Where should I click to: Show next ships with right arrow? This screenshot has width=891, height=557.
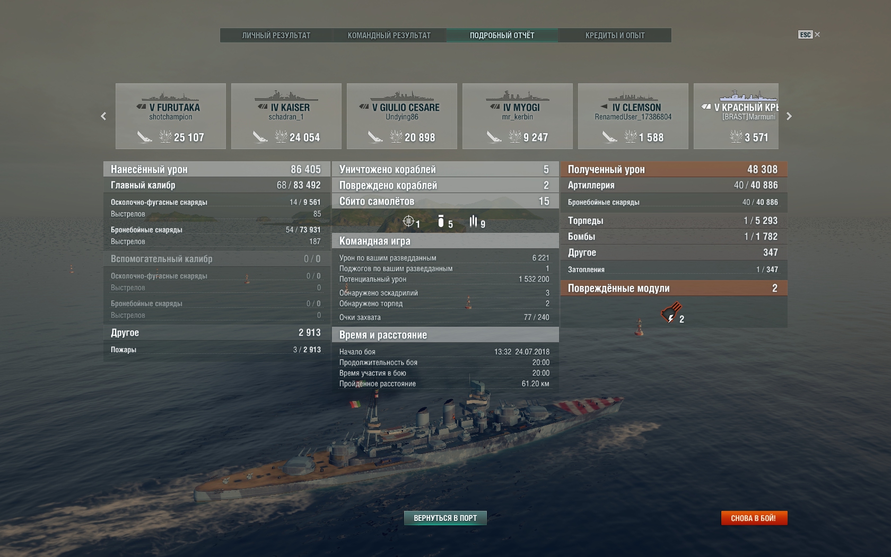pyautogui.click(x=789, y=116)
